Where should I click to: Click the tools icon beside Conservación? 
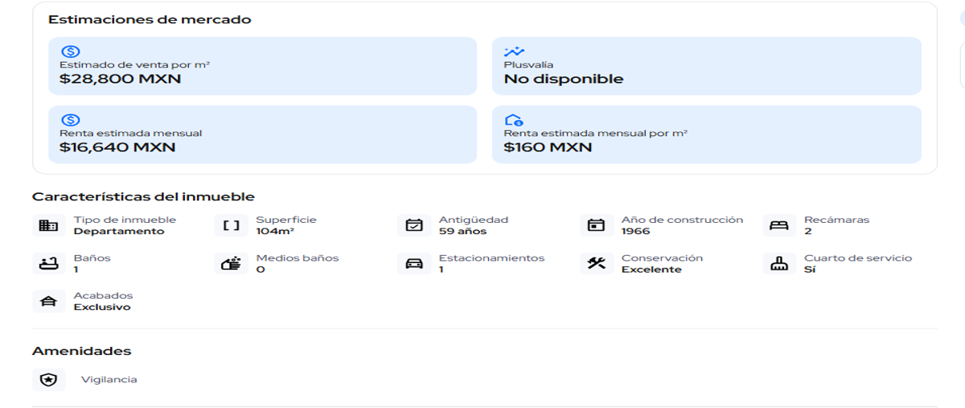(596, 263)
